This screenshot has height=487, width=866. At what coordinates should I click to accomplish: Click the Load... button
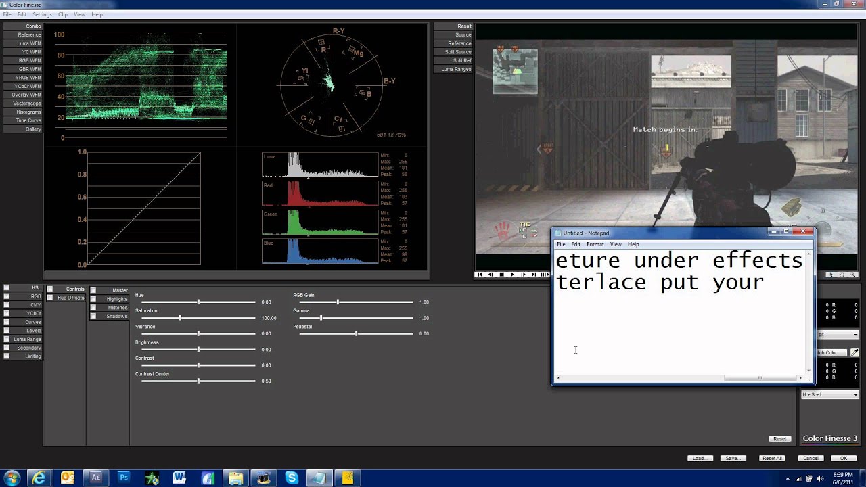click(x=699, y=458)
